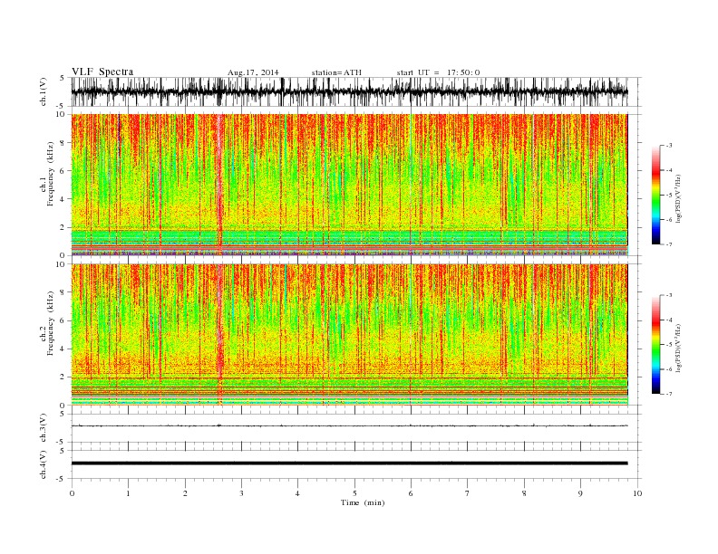The image size is (718, 554).
Task: Click the "4" tick on the time axis
Action: [297, 493]
